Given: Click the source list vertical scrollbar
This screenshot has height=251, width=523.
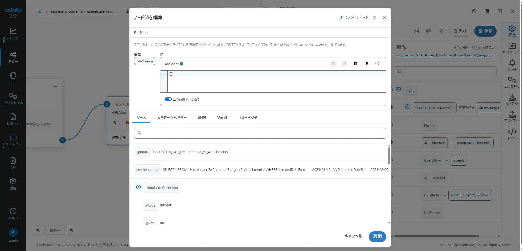Looking at the screenshot, I should [389, 156].
